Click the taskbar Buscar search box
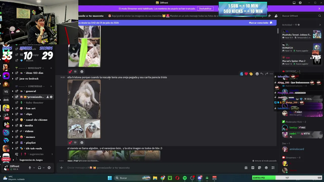Image resolution: width=324 pixels, height=182 pixels. (x=132, y=178)
